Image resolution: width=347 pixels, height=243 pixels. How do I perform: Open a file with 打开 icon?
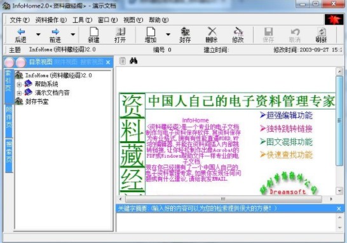(x=120, y=35)
